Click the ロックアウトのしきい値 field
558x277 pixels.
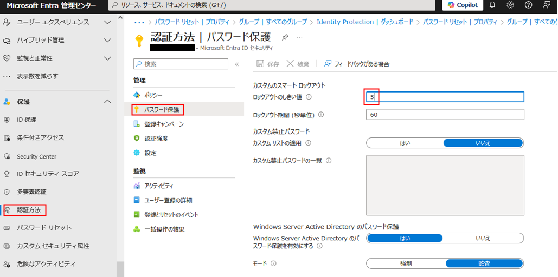(445, 97)
